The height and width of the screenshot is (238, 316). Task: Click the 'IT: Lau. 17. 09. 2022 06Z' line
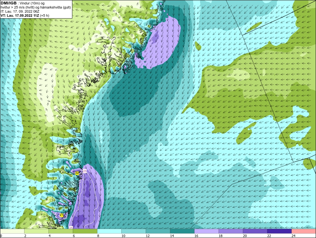pos(20,11)
